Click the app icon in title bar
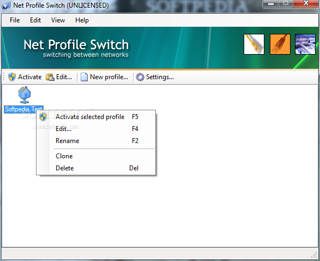 click(x=5, y=5)
